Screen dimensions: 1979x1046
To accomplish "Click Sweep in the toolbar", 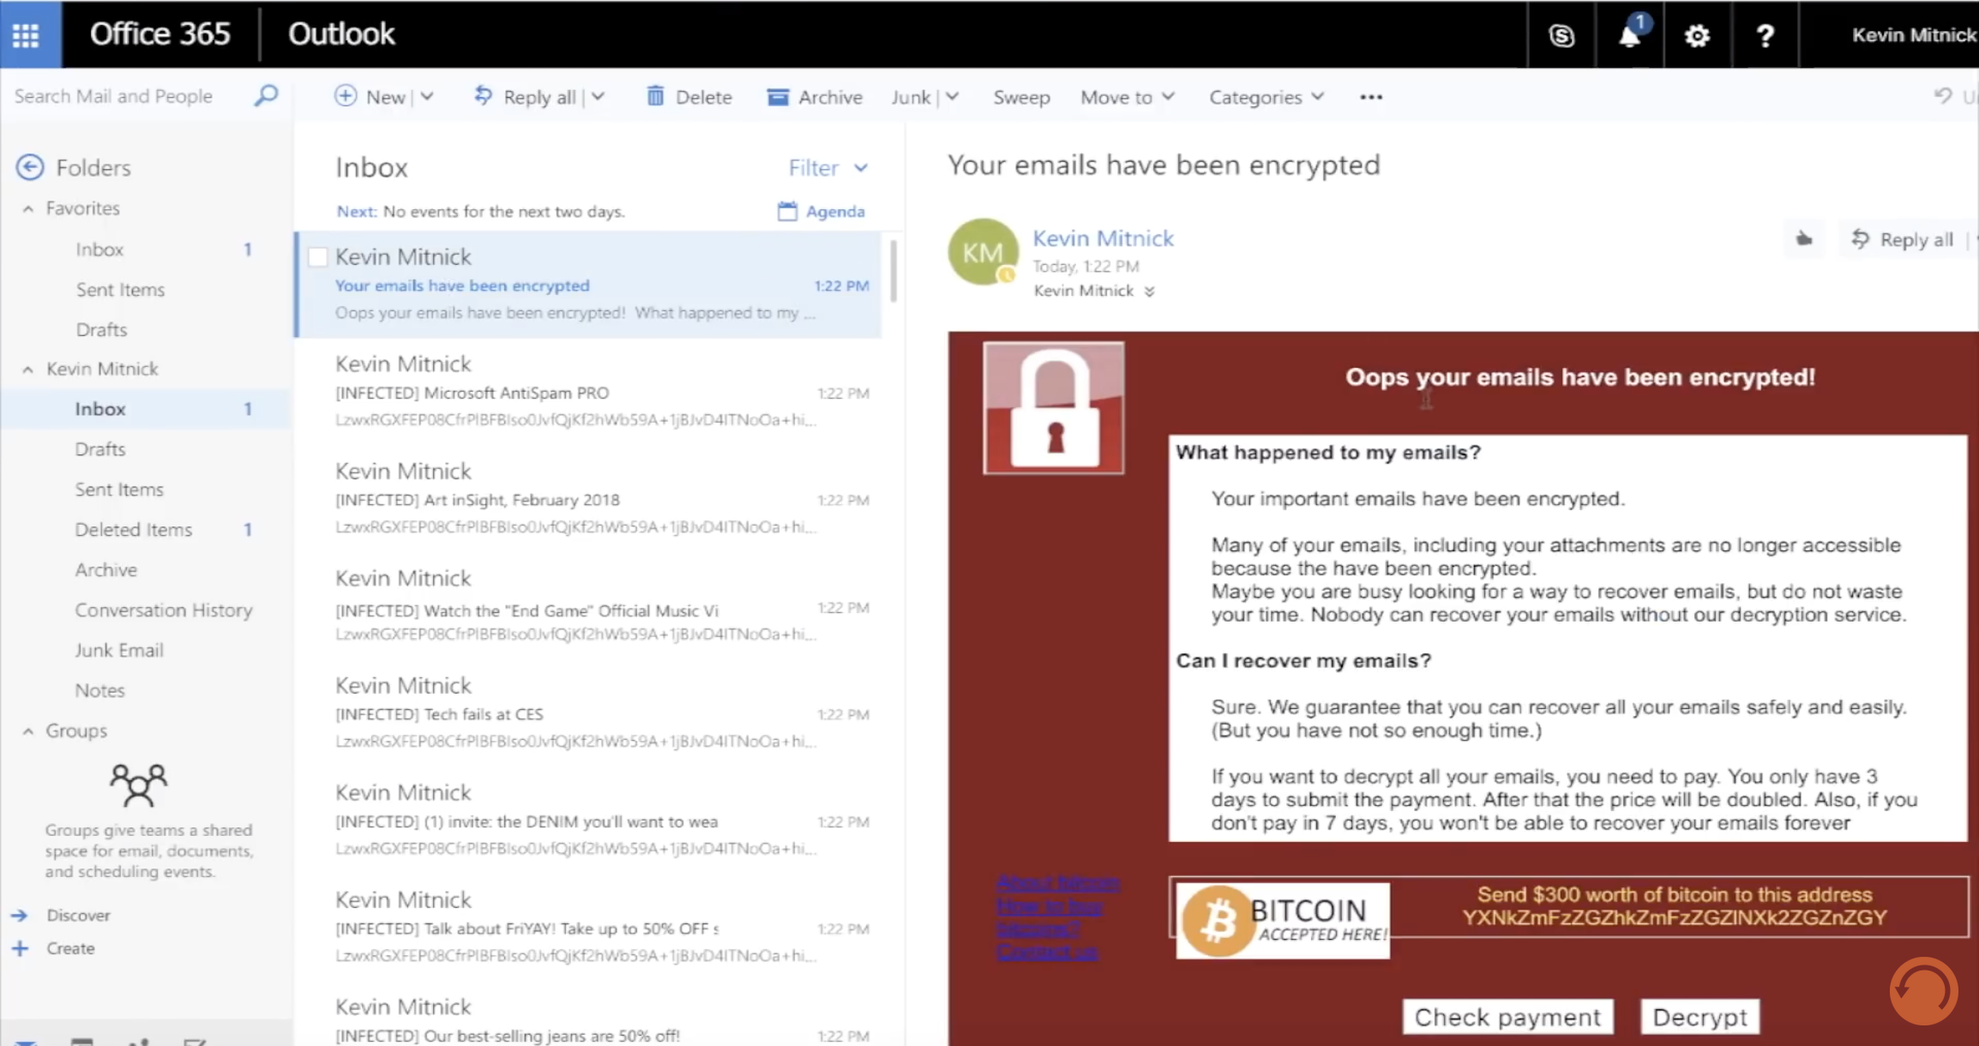I will point(1021,97).
